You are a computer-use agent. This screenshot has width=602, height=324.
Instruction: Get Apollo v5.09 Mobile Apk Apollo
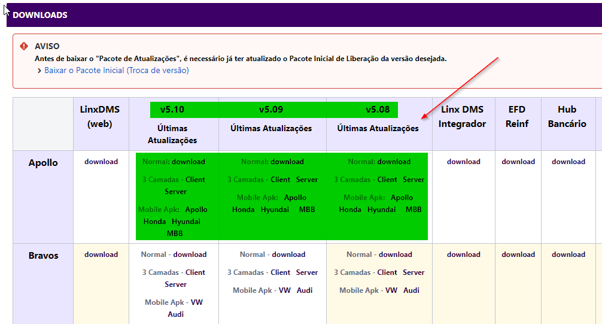295,198
